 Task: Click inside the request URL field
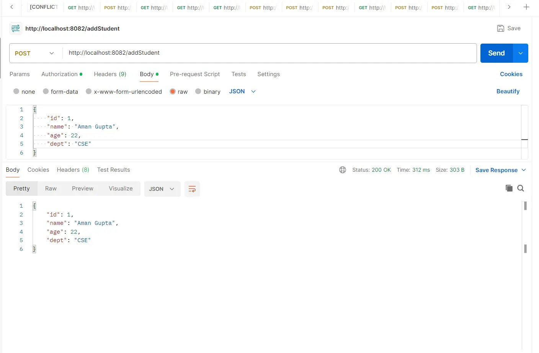click(191, 53)
